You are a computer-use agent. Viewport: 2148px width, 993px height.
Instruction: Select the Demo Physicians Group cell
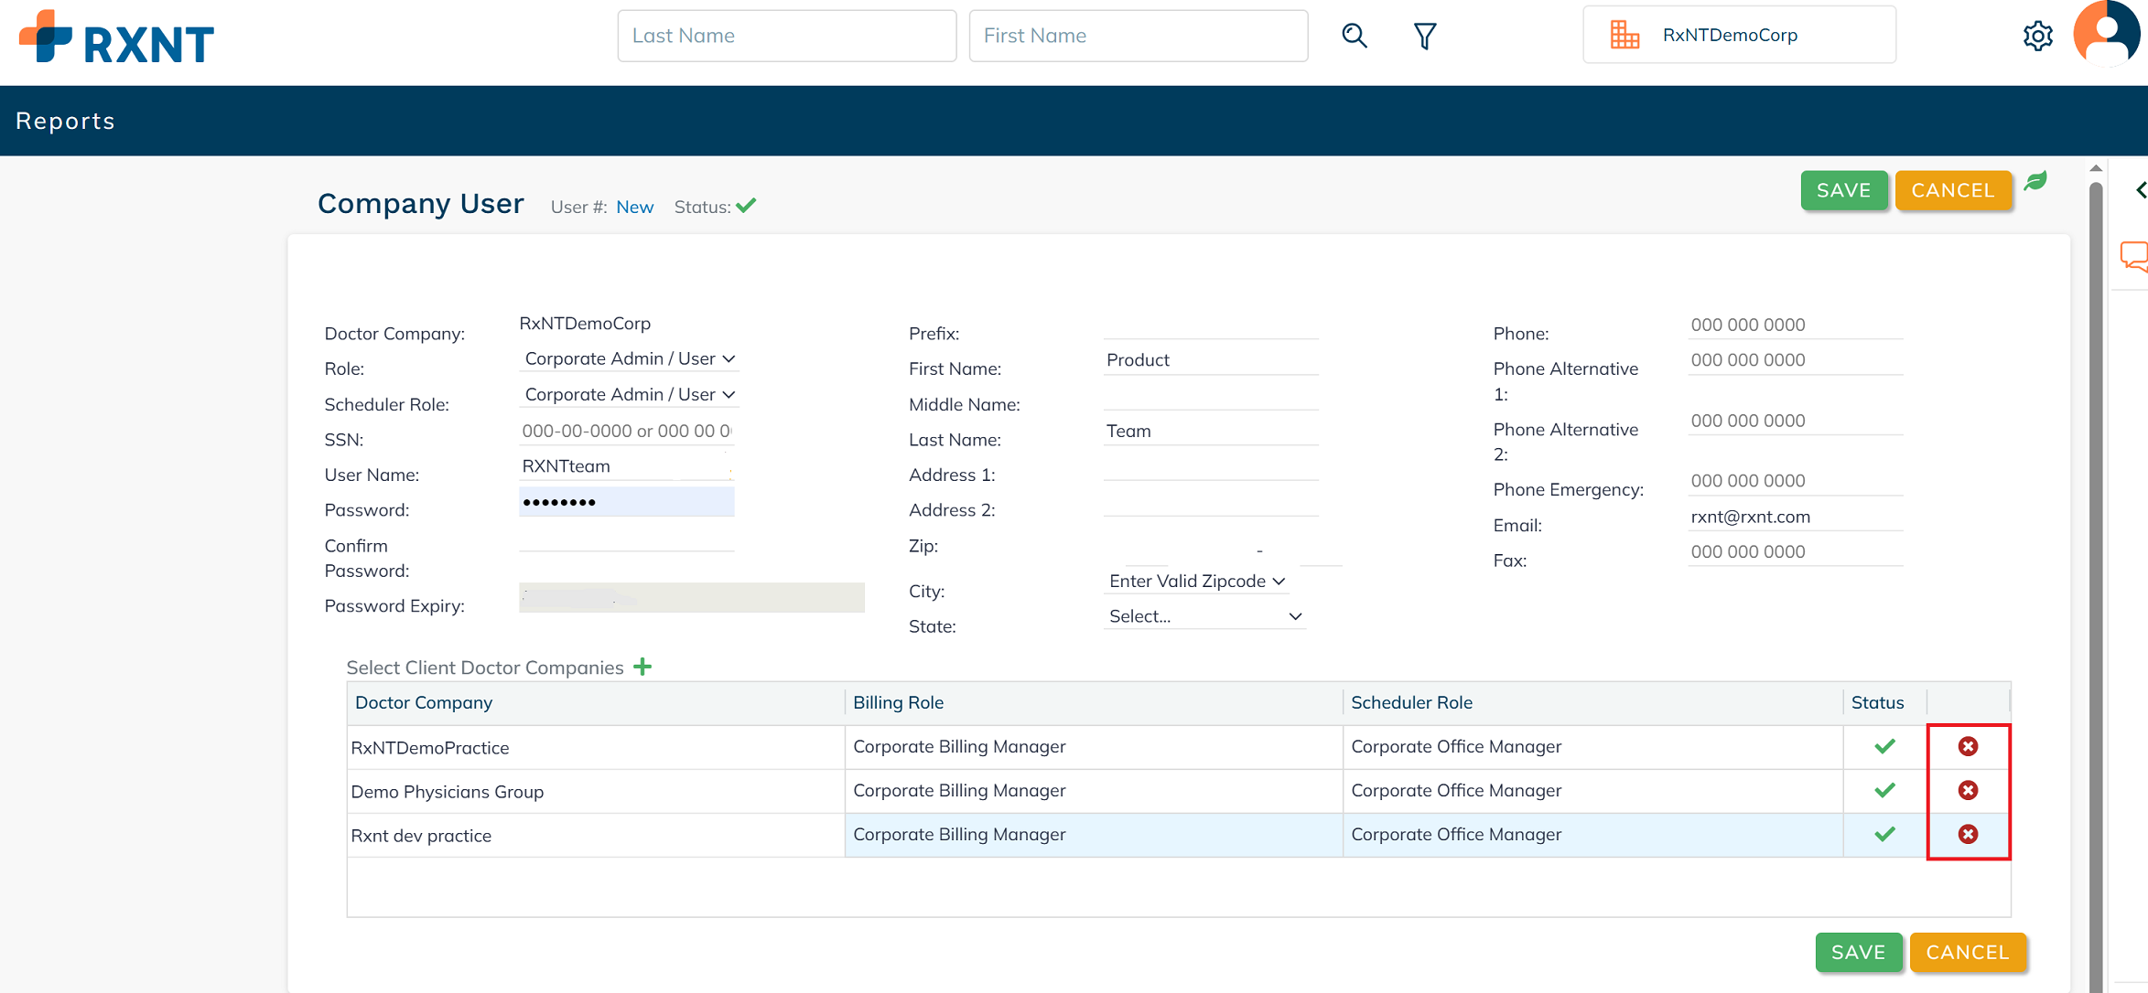[x=596, y=791]
